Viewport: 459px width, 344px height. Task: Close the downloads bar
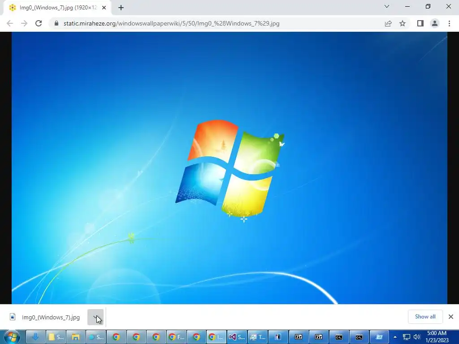451,317
